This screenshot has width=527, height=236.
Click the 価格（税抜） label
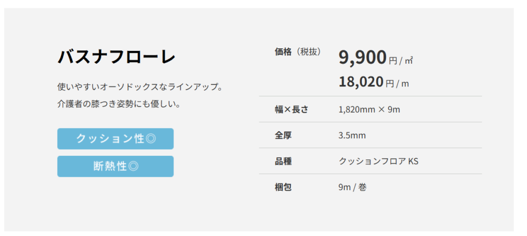298,52
